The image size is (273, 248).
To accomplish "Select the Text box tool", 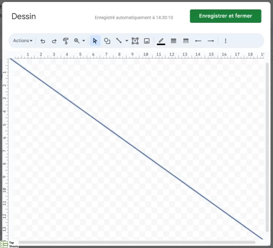I will pyautogui.click(x=135, y=41).
